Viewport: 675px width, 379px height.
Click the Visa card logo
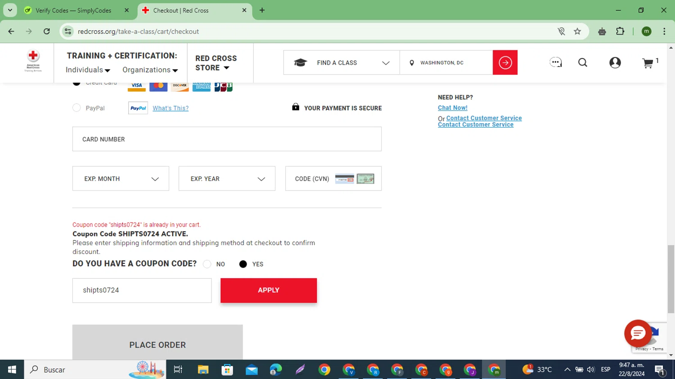point(137,86)
